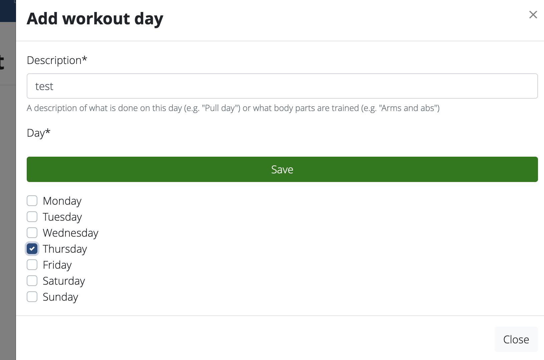The image size is (544, 360).
Task: Enable the Monday checkbox
Action: (x=32, y=201)
